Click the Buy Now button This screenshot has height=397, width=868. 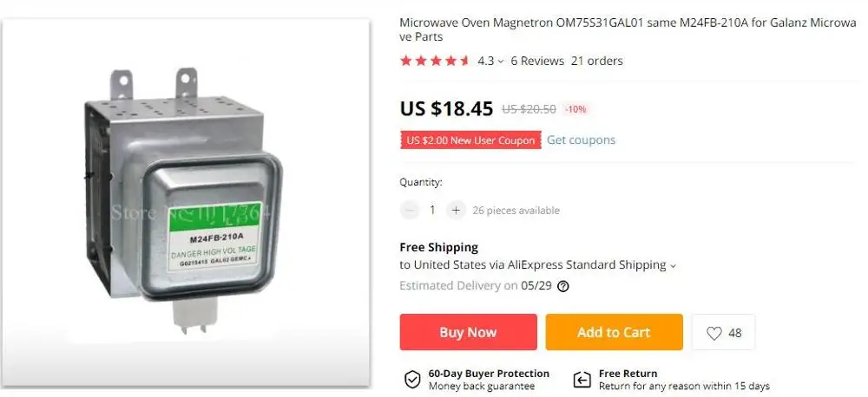click(469, 332)
